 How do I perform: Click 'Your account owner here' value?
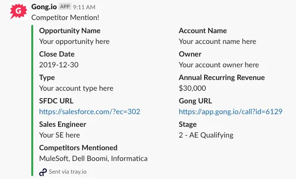[219, 65]
